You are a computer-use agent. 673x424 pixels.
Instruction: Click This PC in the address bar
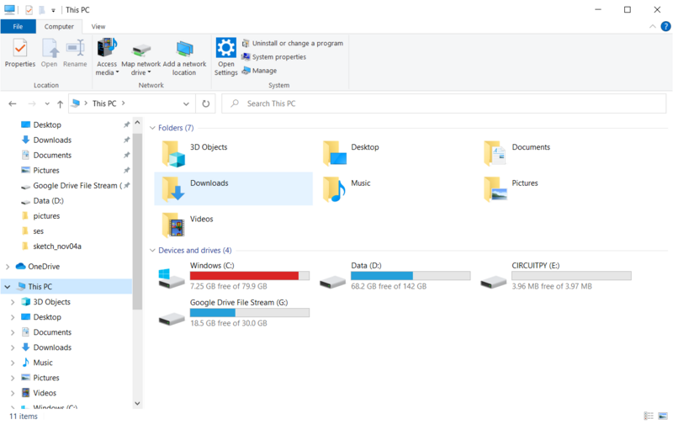tap(104, 103)
